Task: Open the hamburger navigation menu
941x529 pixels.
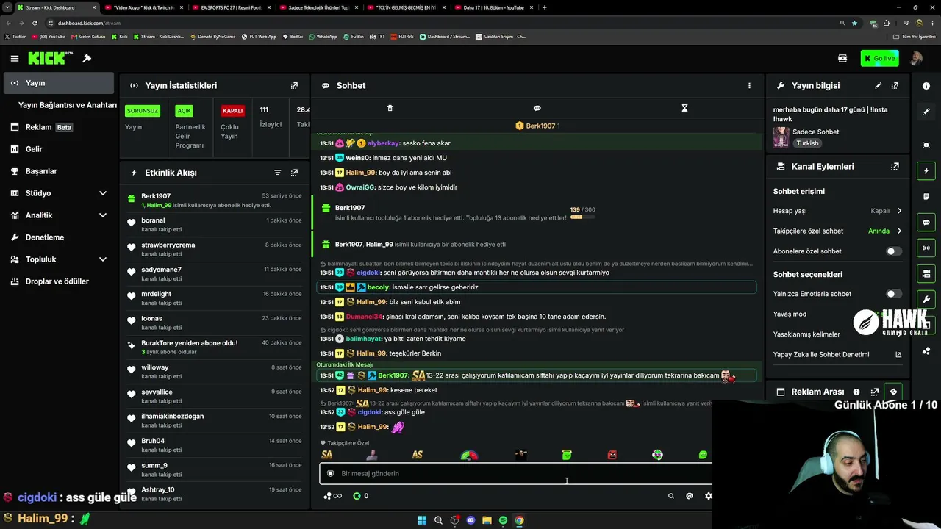Action: (14, 58)
